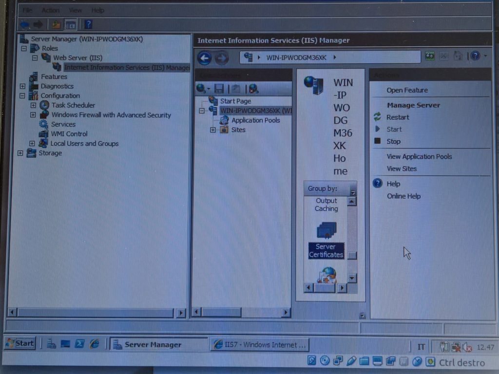Click View Sites action link
The image size is (499, 374).
[x=402, y=169]
